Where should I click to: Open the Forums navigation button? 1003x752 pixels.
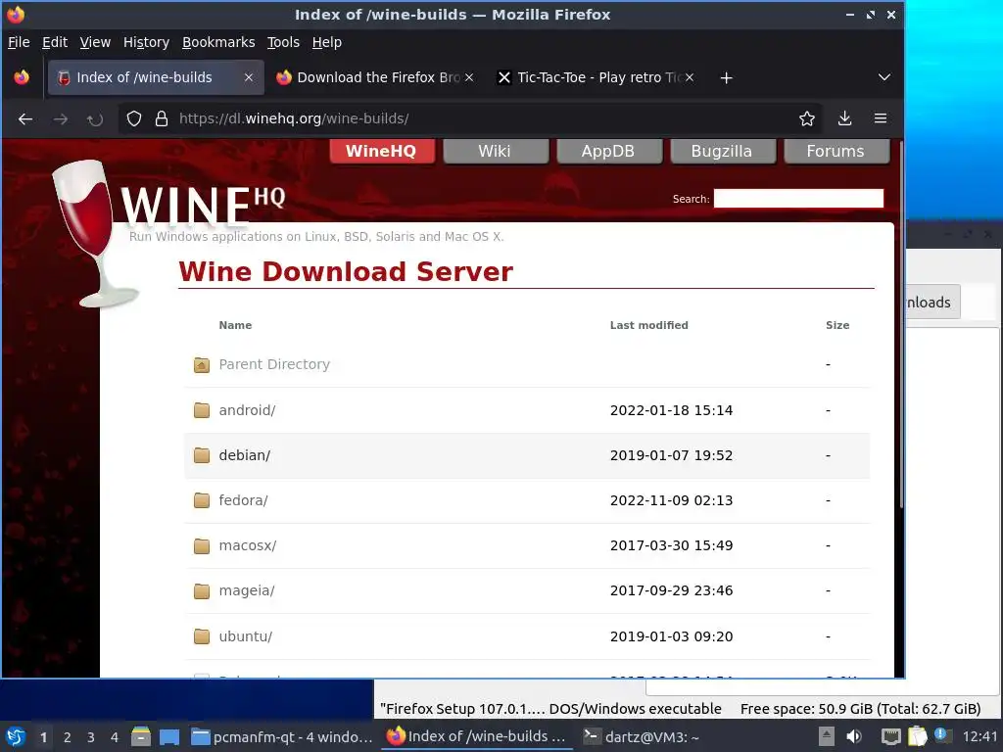point(836,151)
